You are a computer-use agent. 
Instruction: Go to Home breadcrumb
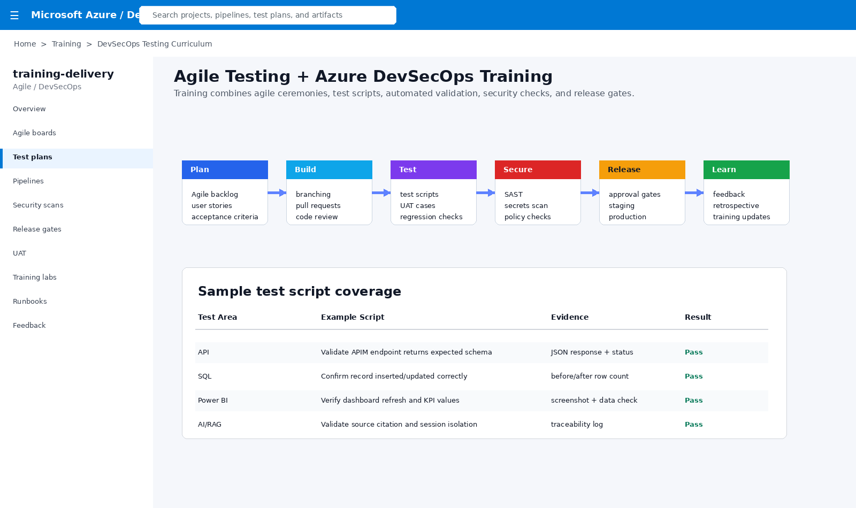pos(25,44)
